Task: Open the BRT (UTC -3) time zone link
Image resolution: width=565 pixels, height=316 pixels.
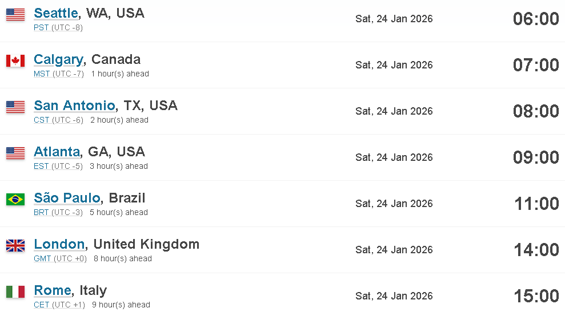Action: click(58, 212)
